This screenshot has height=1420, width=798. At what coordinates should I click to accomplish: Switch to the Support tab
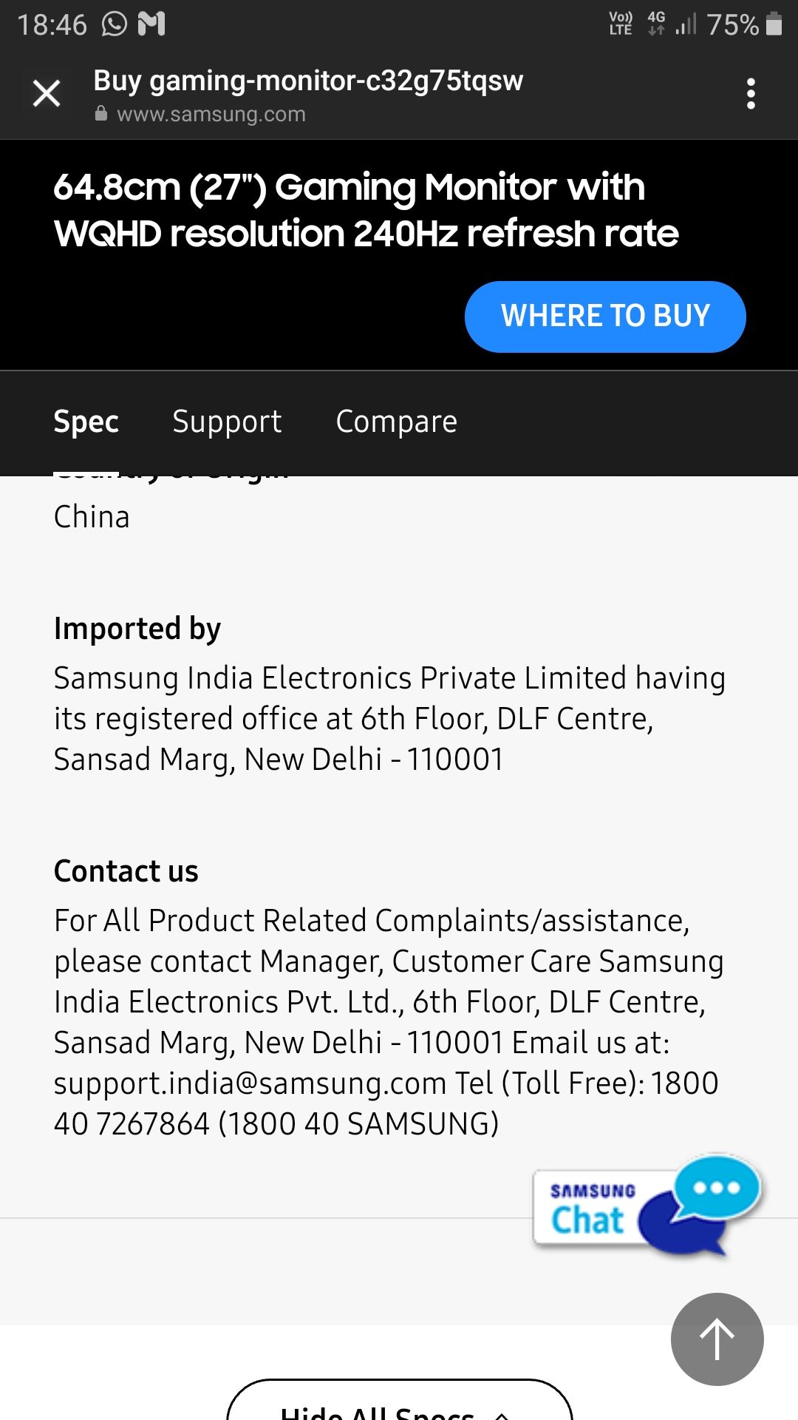[x=227, y=422]
